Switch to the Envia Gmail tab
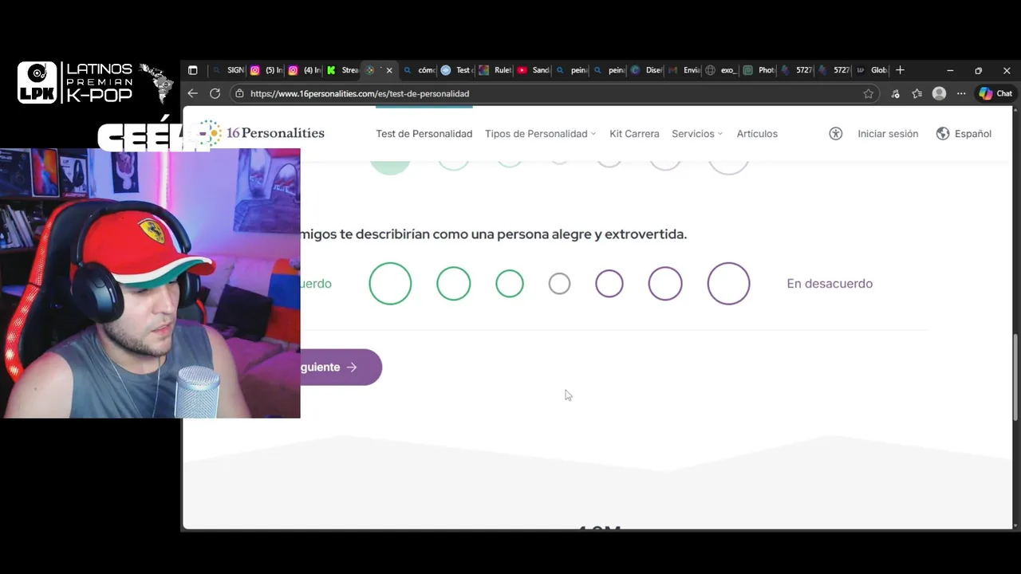 pos(684,70)
